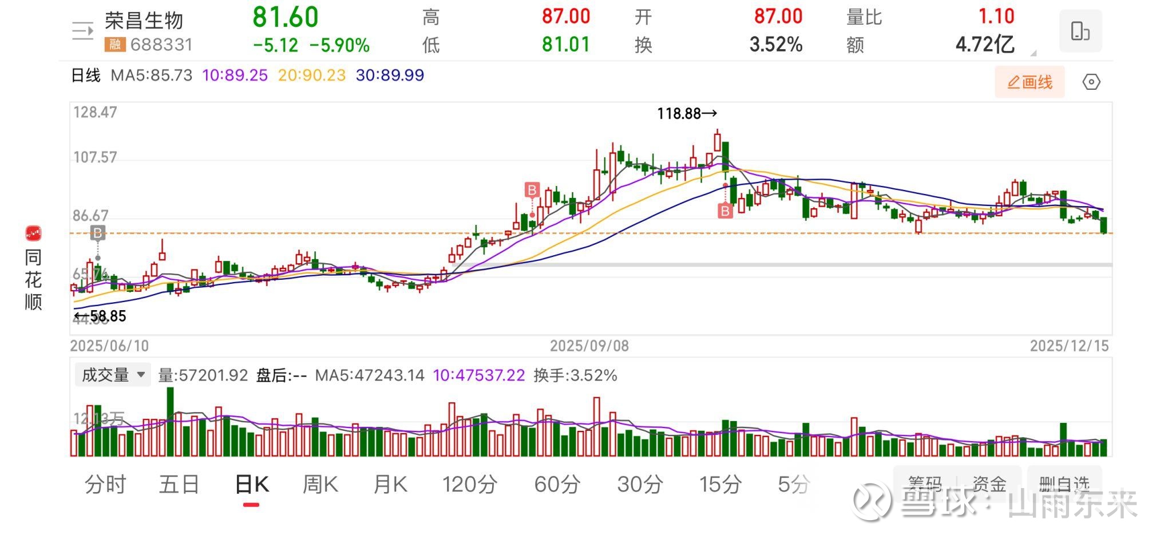Tap the 量比 value 1.10
Screen dimensions: 1172x539
click(996, 17)
